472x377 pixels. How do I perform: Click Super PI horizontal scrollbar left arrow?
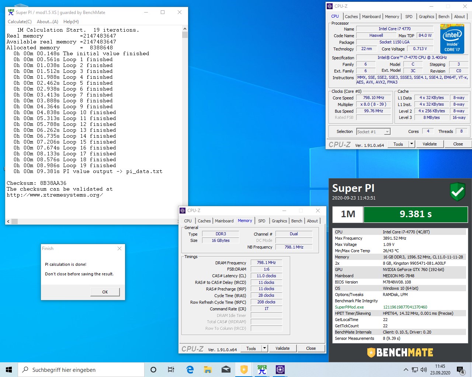8,222
